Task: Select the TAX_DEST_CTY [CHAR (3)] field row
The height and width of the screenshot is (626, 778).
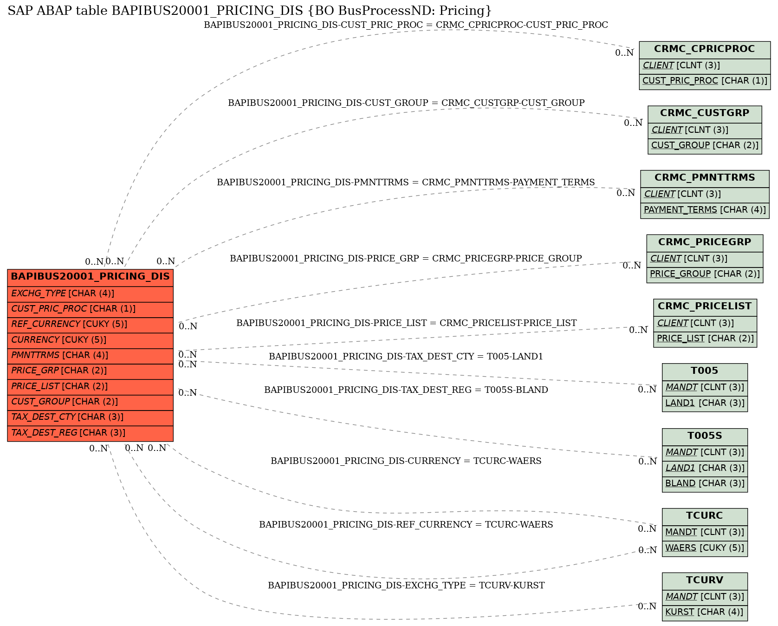Action: coord(90,417)
